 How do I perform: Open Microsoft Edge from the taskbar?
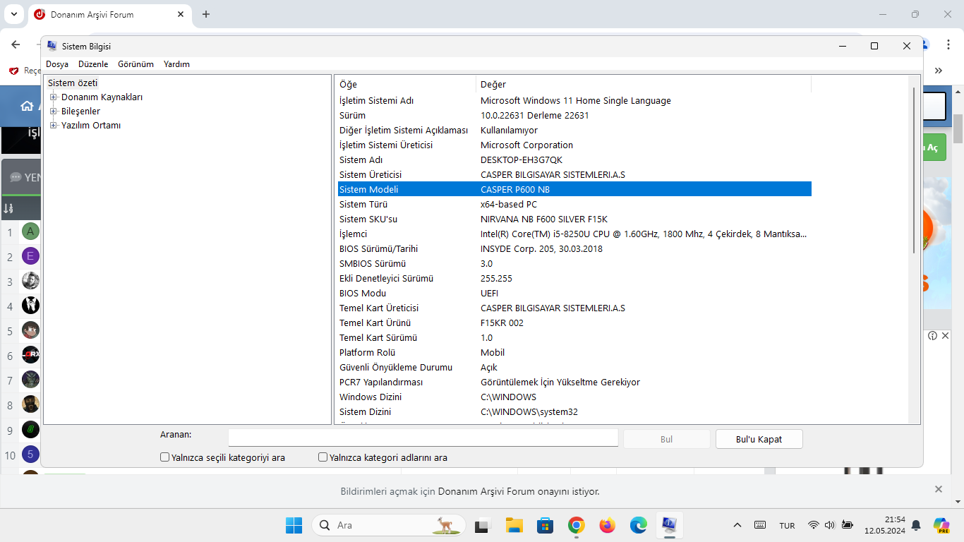pyautogui.click(x=639, y=525)
